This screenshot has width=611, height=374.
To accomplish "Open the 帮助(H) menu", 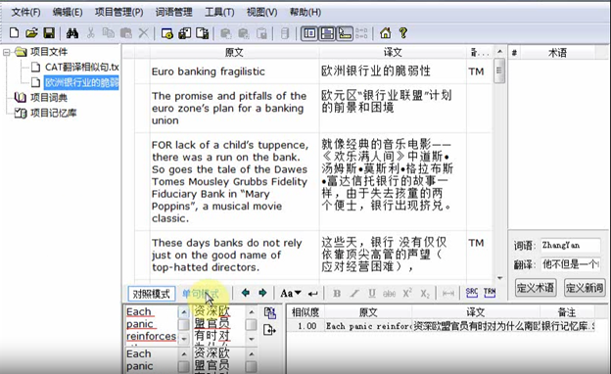I will click(305, 13).
